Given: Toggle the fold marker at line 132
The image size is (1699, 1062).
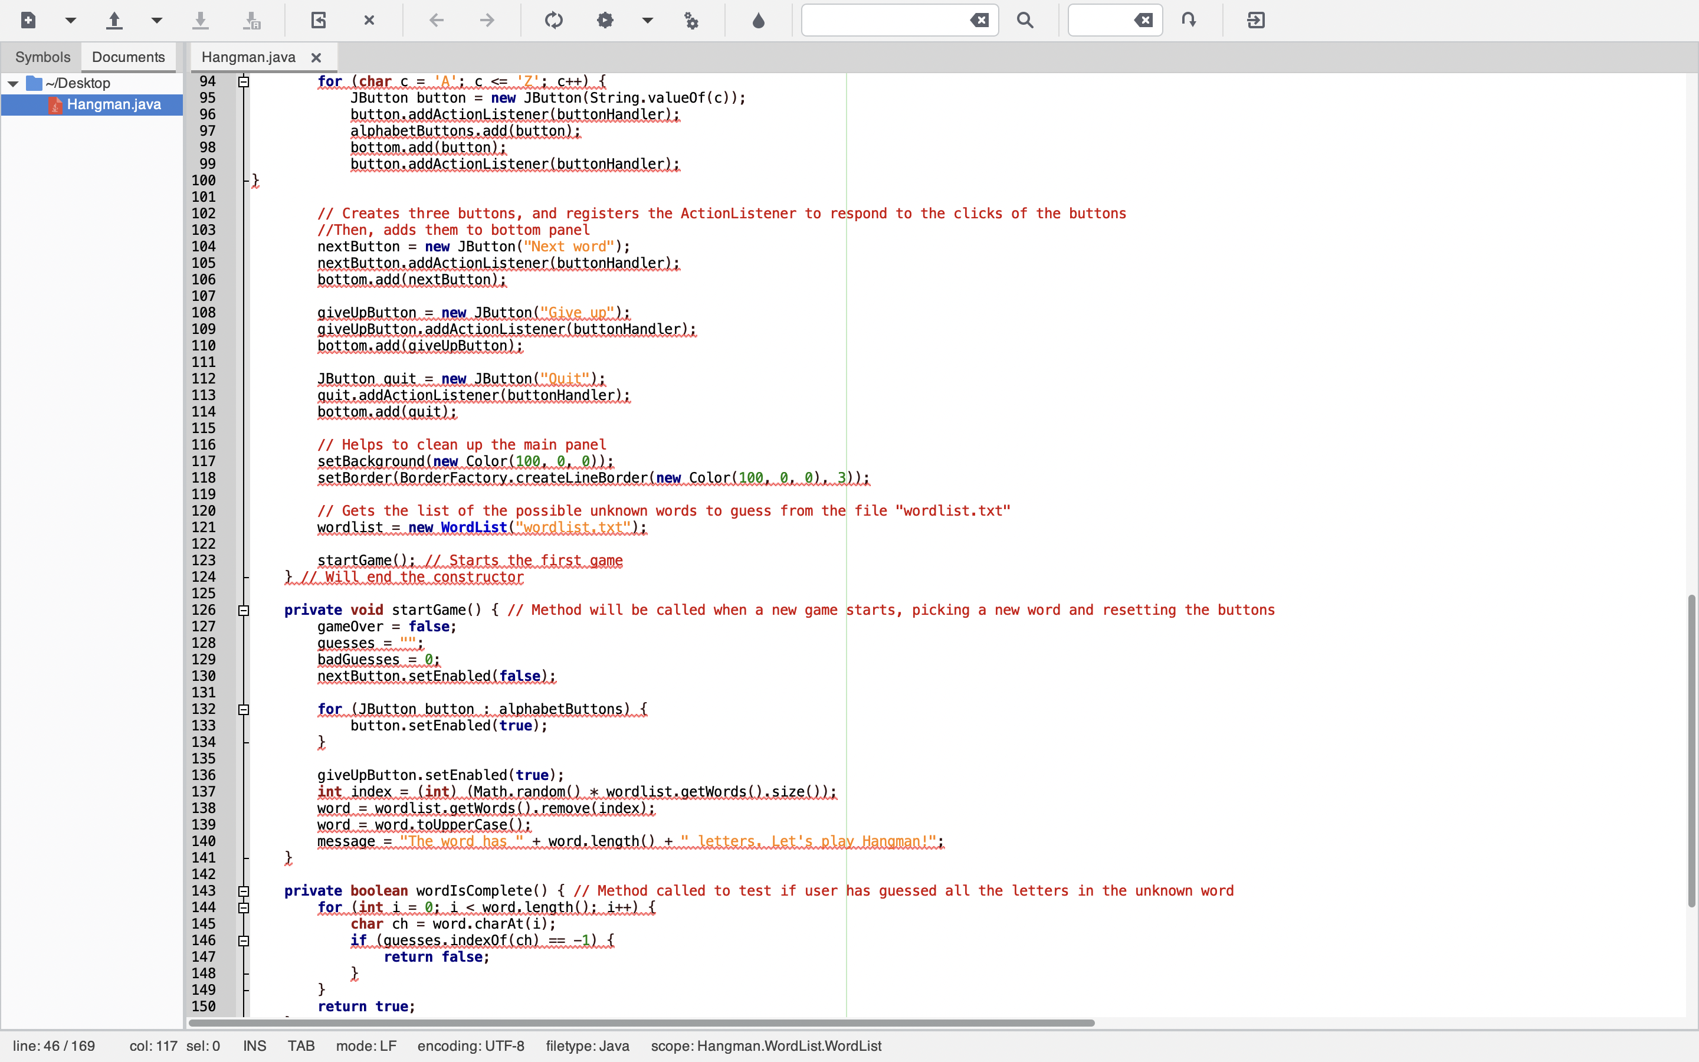Looking at the screenshot, I should [x=244, y=709].
